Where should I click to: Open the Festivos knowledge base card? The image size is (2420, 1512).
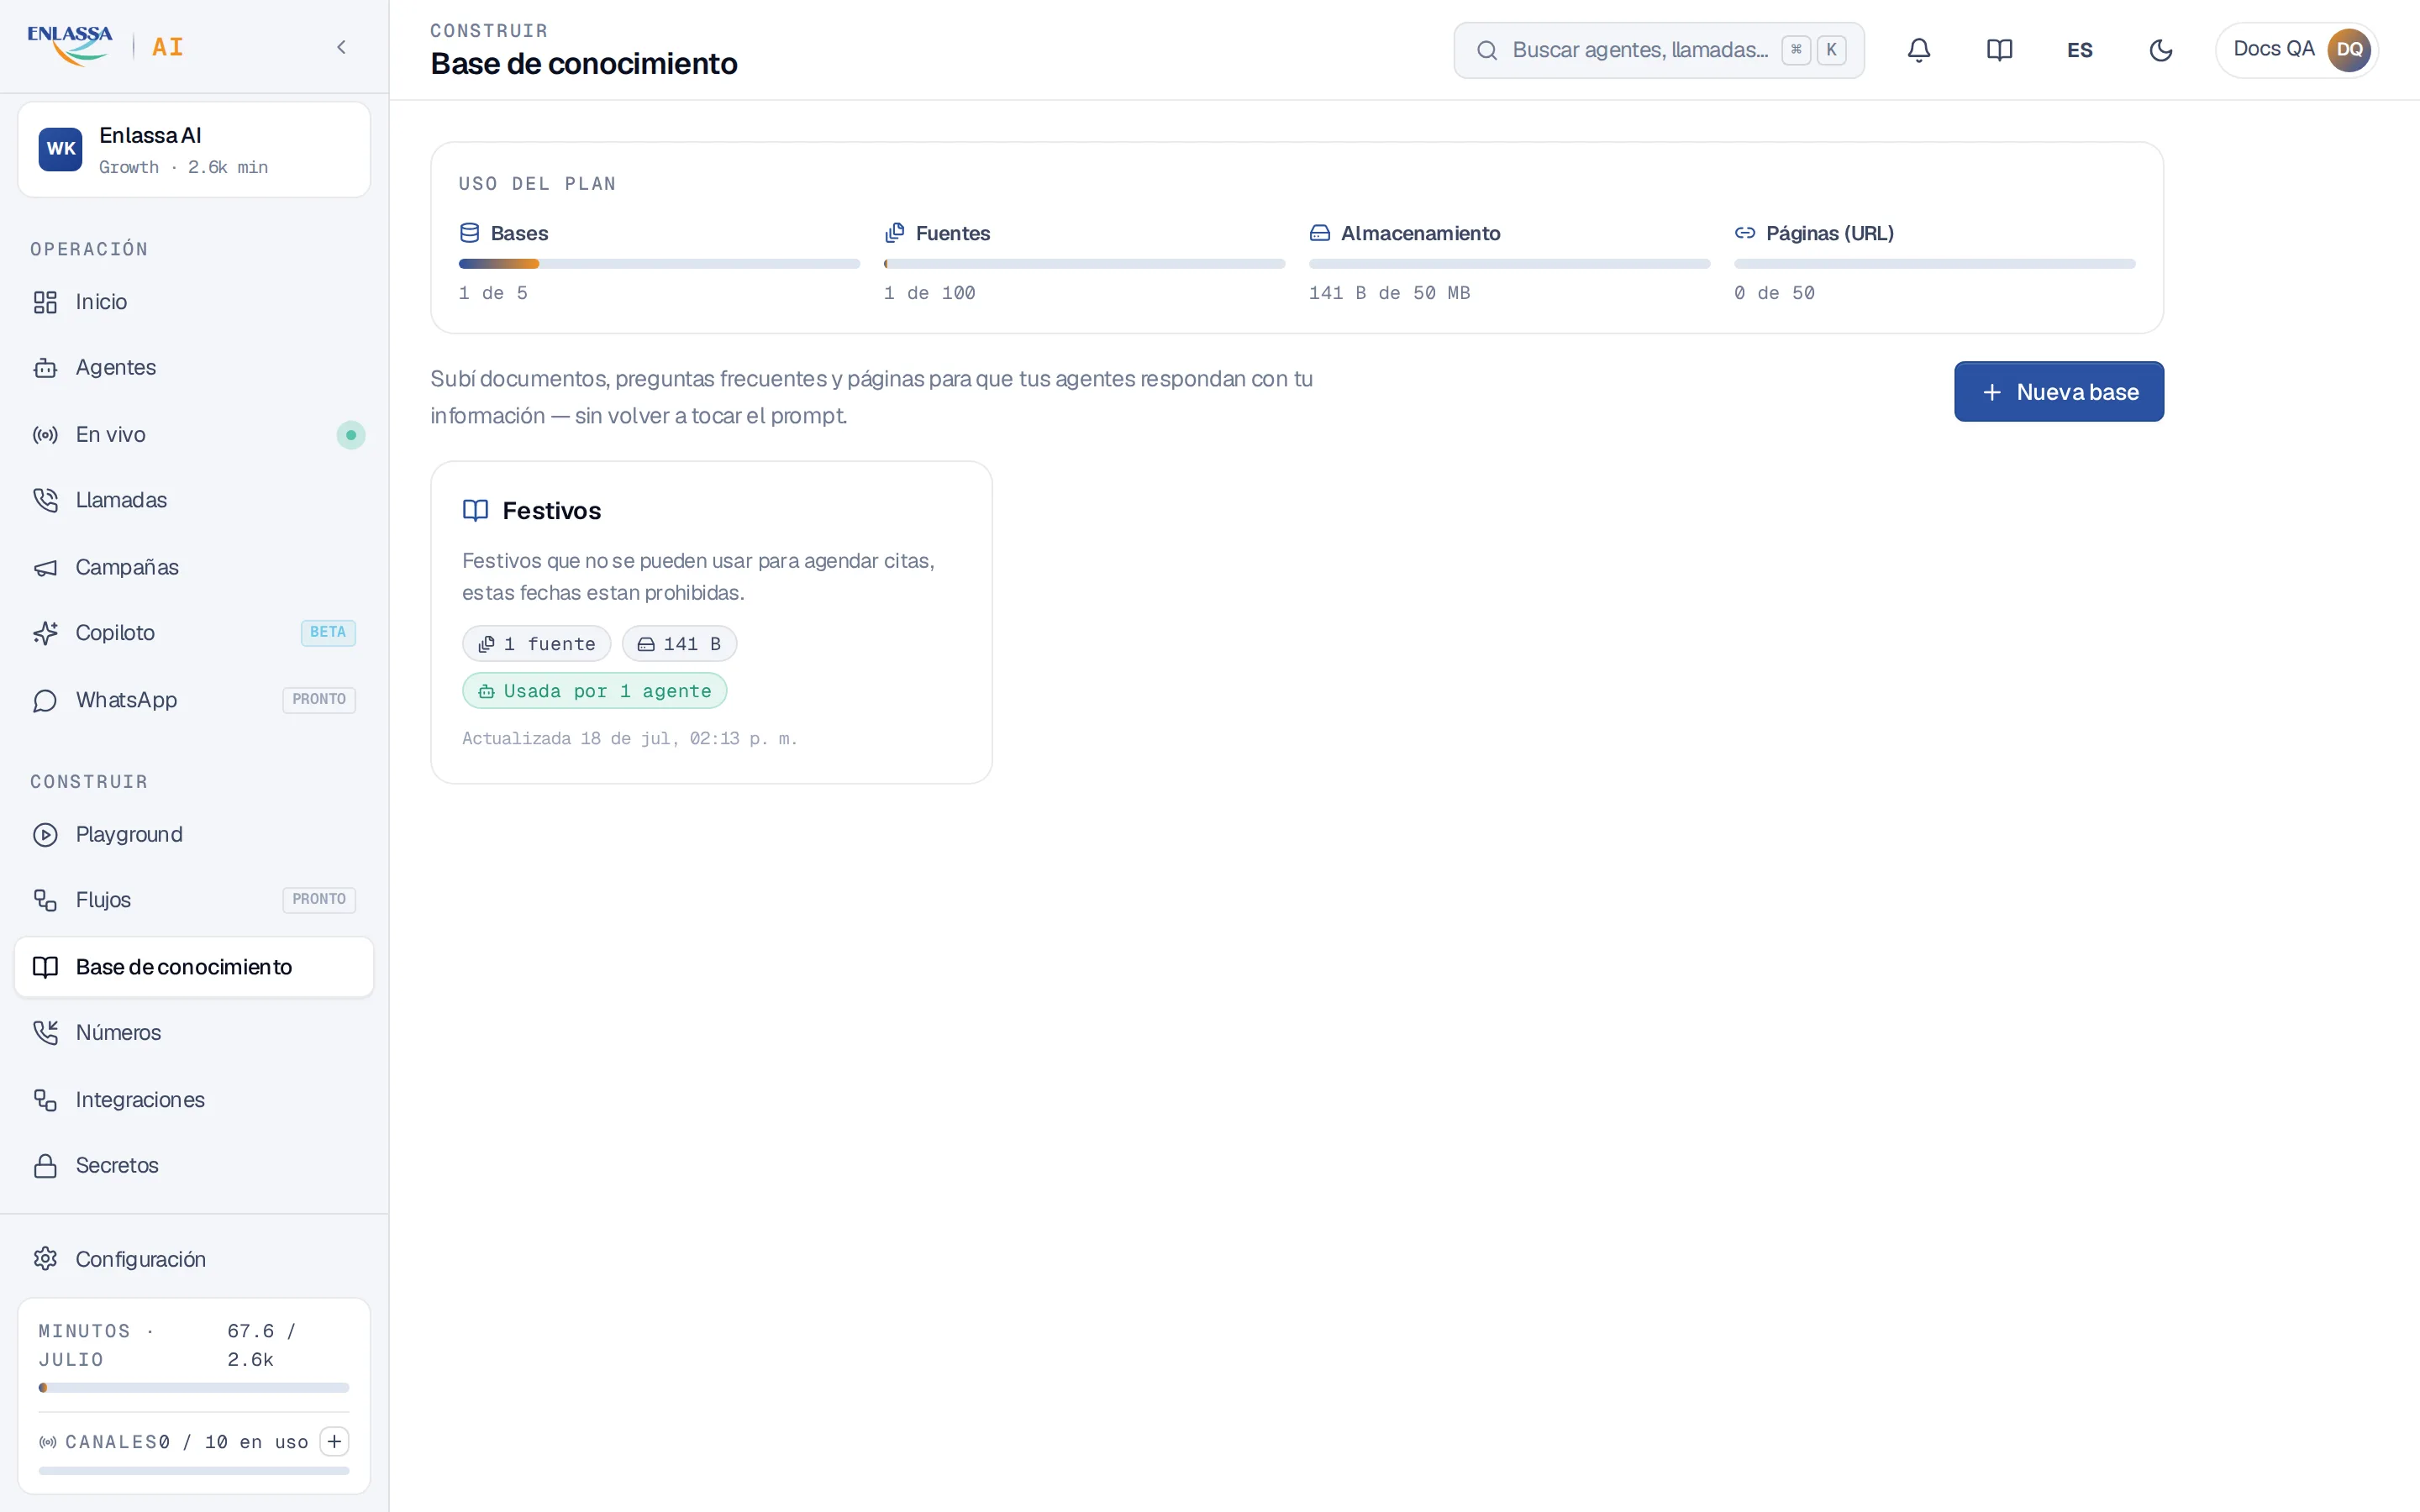711,622
